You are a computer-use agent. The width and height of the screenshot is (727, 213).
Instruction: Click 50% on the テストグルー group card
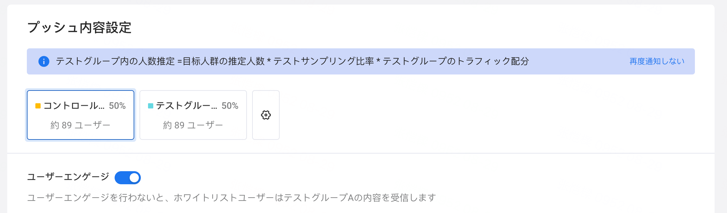(x=230, y=106)
